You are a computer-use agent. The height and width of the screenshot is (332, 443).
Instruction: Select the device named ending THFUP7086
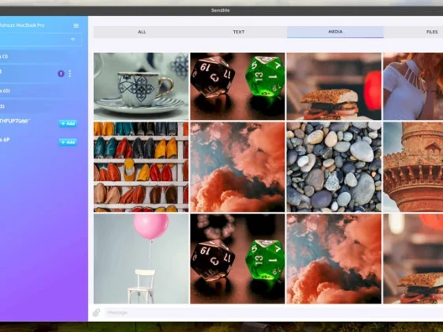(14, 121)
